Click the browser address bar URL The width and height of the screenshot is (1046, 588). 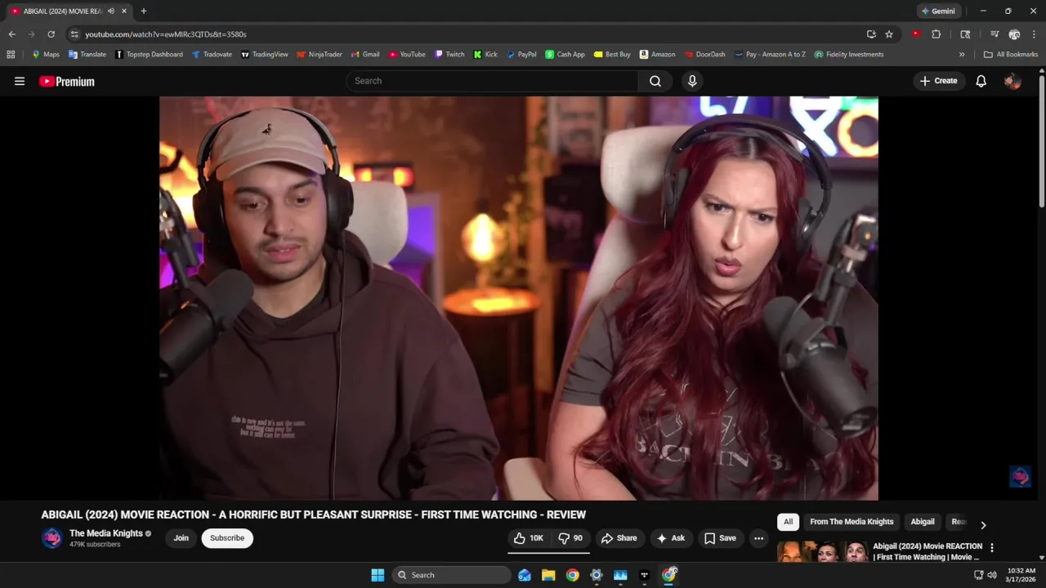coord(166,34)
